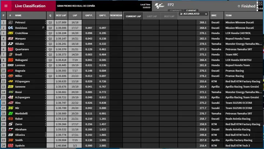Click the Q column header

pyautogui.click(x=50, y=15)
